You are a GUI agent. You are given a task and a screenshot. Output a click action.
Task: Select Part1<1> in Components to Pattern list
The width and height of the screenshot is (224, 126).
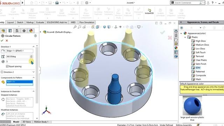(x=20, y=82)
